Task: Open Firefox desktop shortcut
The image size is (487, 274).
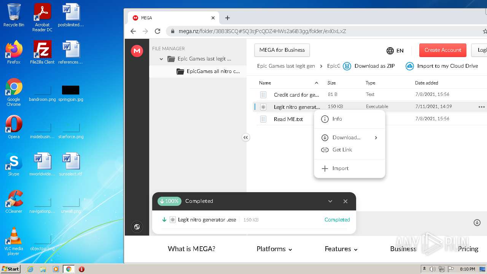Action: coord(14,53)
